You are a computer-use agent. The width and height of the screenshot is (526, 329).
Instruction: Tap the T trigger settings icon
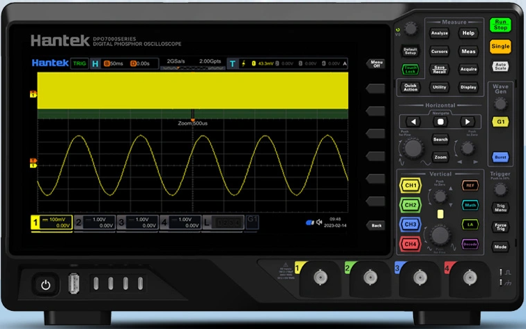tap(232, 64)
